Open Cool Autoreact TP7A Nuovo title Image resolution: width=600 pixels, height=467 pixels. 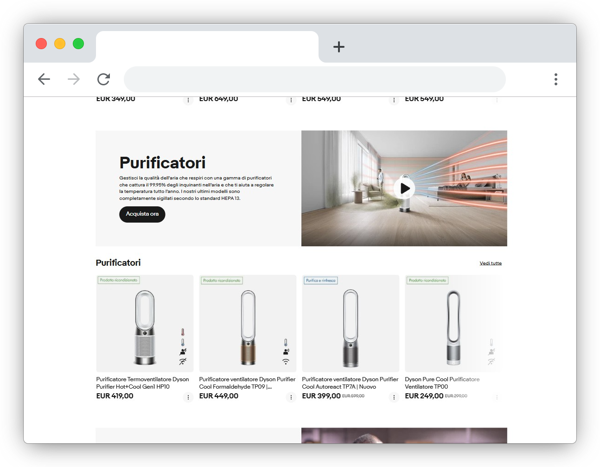coord(350,383)
